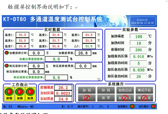Click the 卸压保持后厚度保持率 value field

pos(56,78)
